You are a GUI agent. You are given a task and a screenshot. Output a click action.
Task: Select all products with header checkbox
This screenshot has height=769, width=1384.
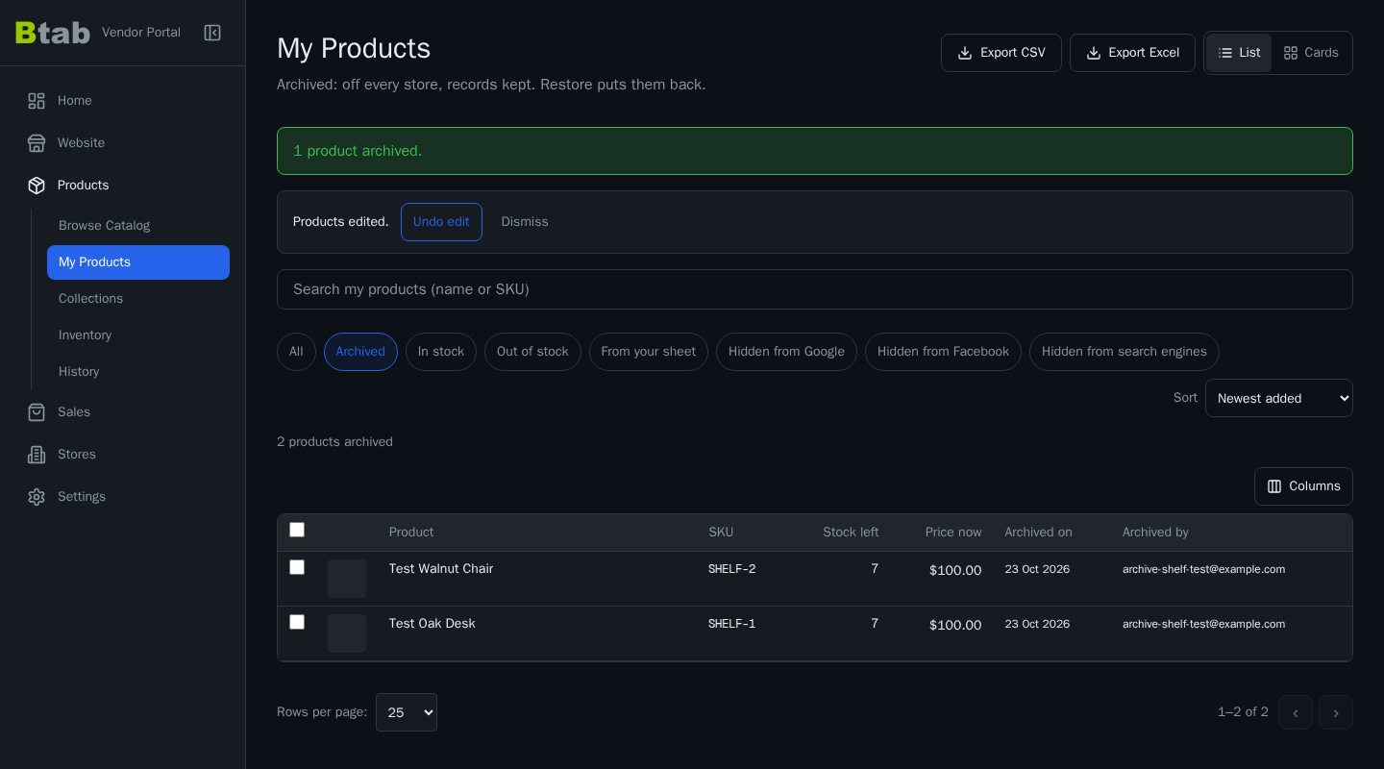pos(297,530)
